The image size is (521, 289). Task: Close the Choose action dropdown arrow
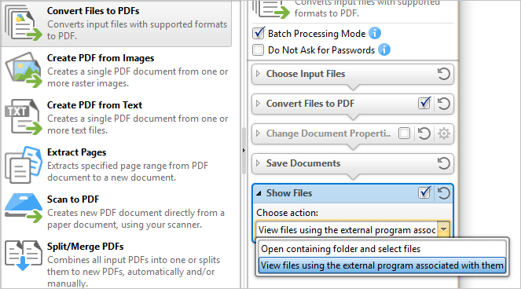tap(443, 229)
